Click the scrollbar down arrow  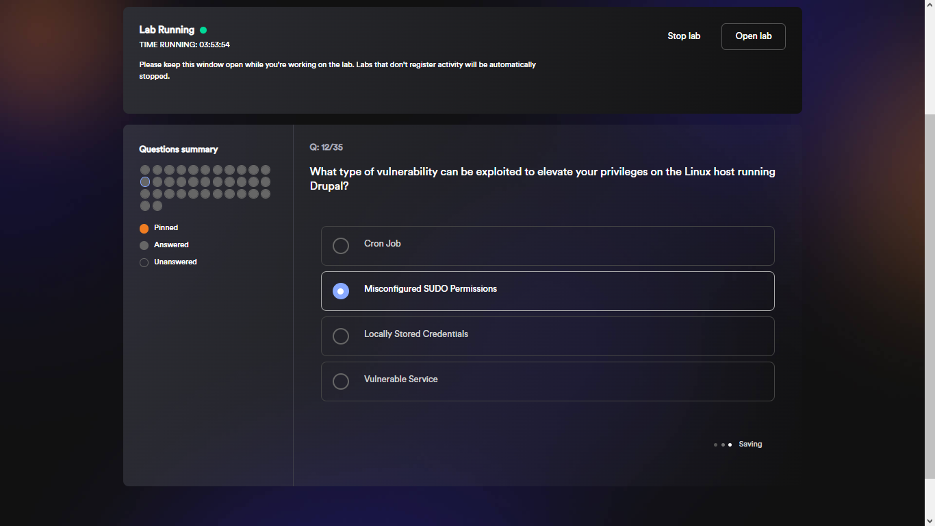pyautogui.click(x=930, y=521)
